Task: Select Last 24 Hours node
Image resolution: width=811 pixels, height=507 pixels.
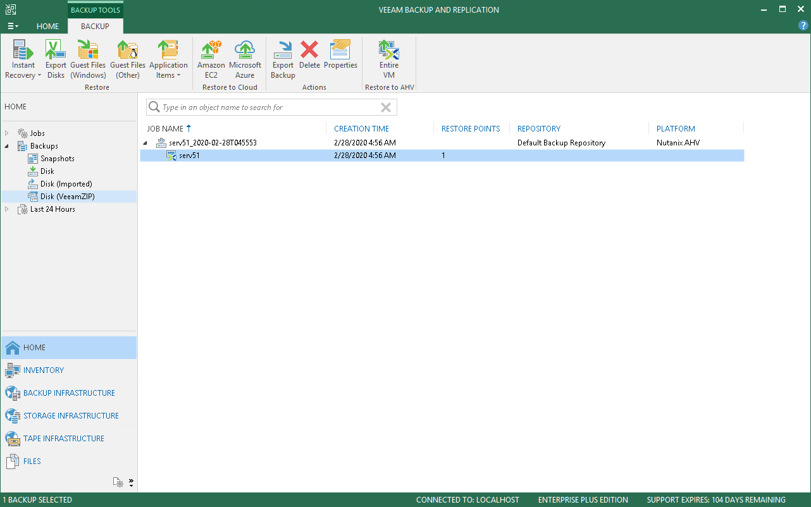Action: coord(53,209)
